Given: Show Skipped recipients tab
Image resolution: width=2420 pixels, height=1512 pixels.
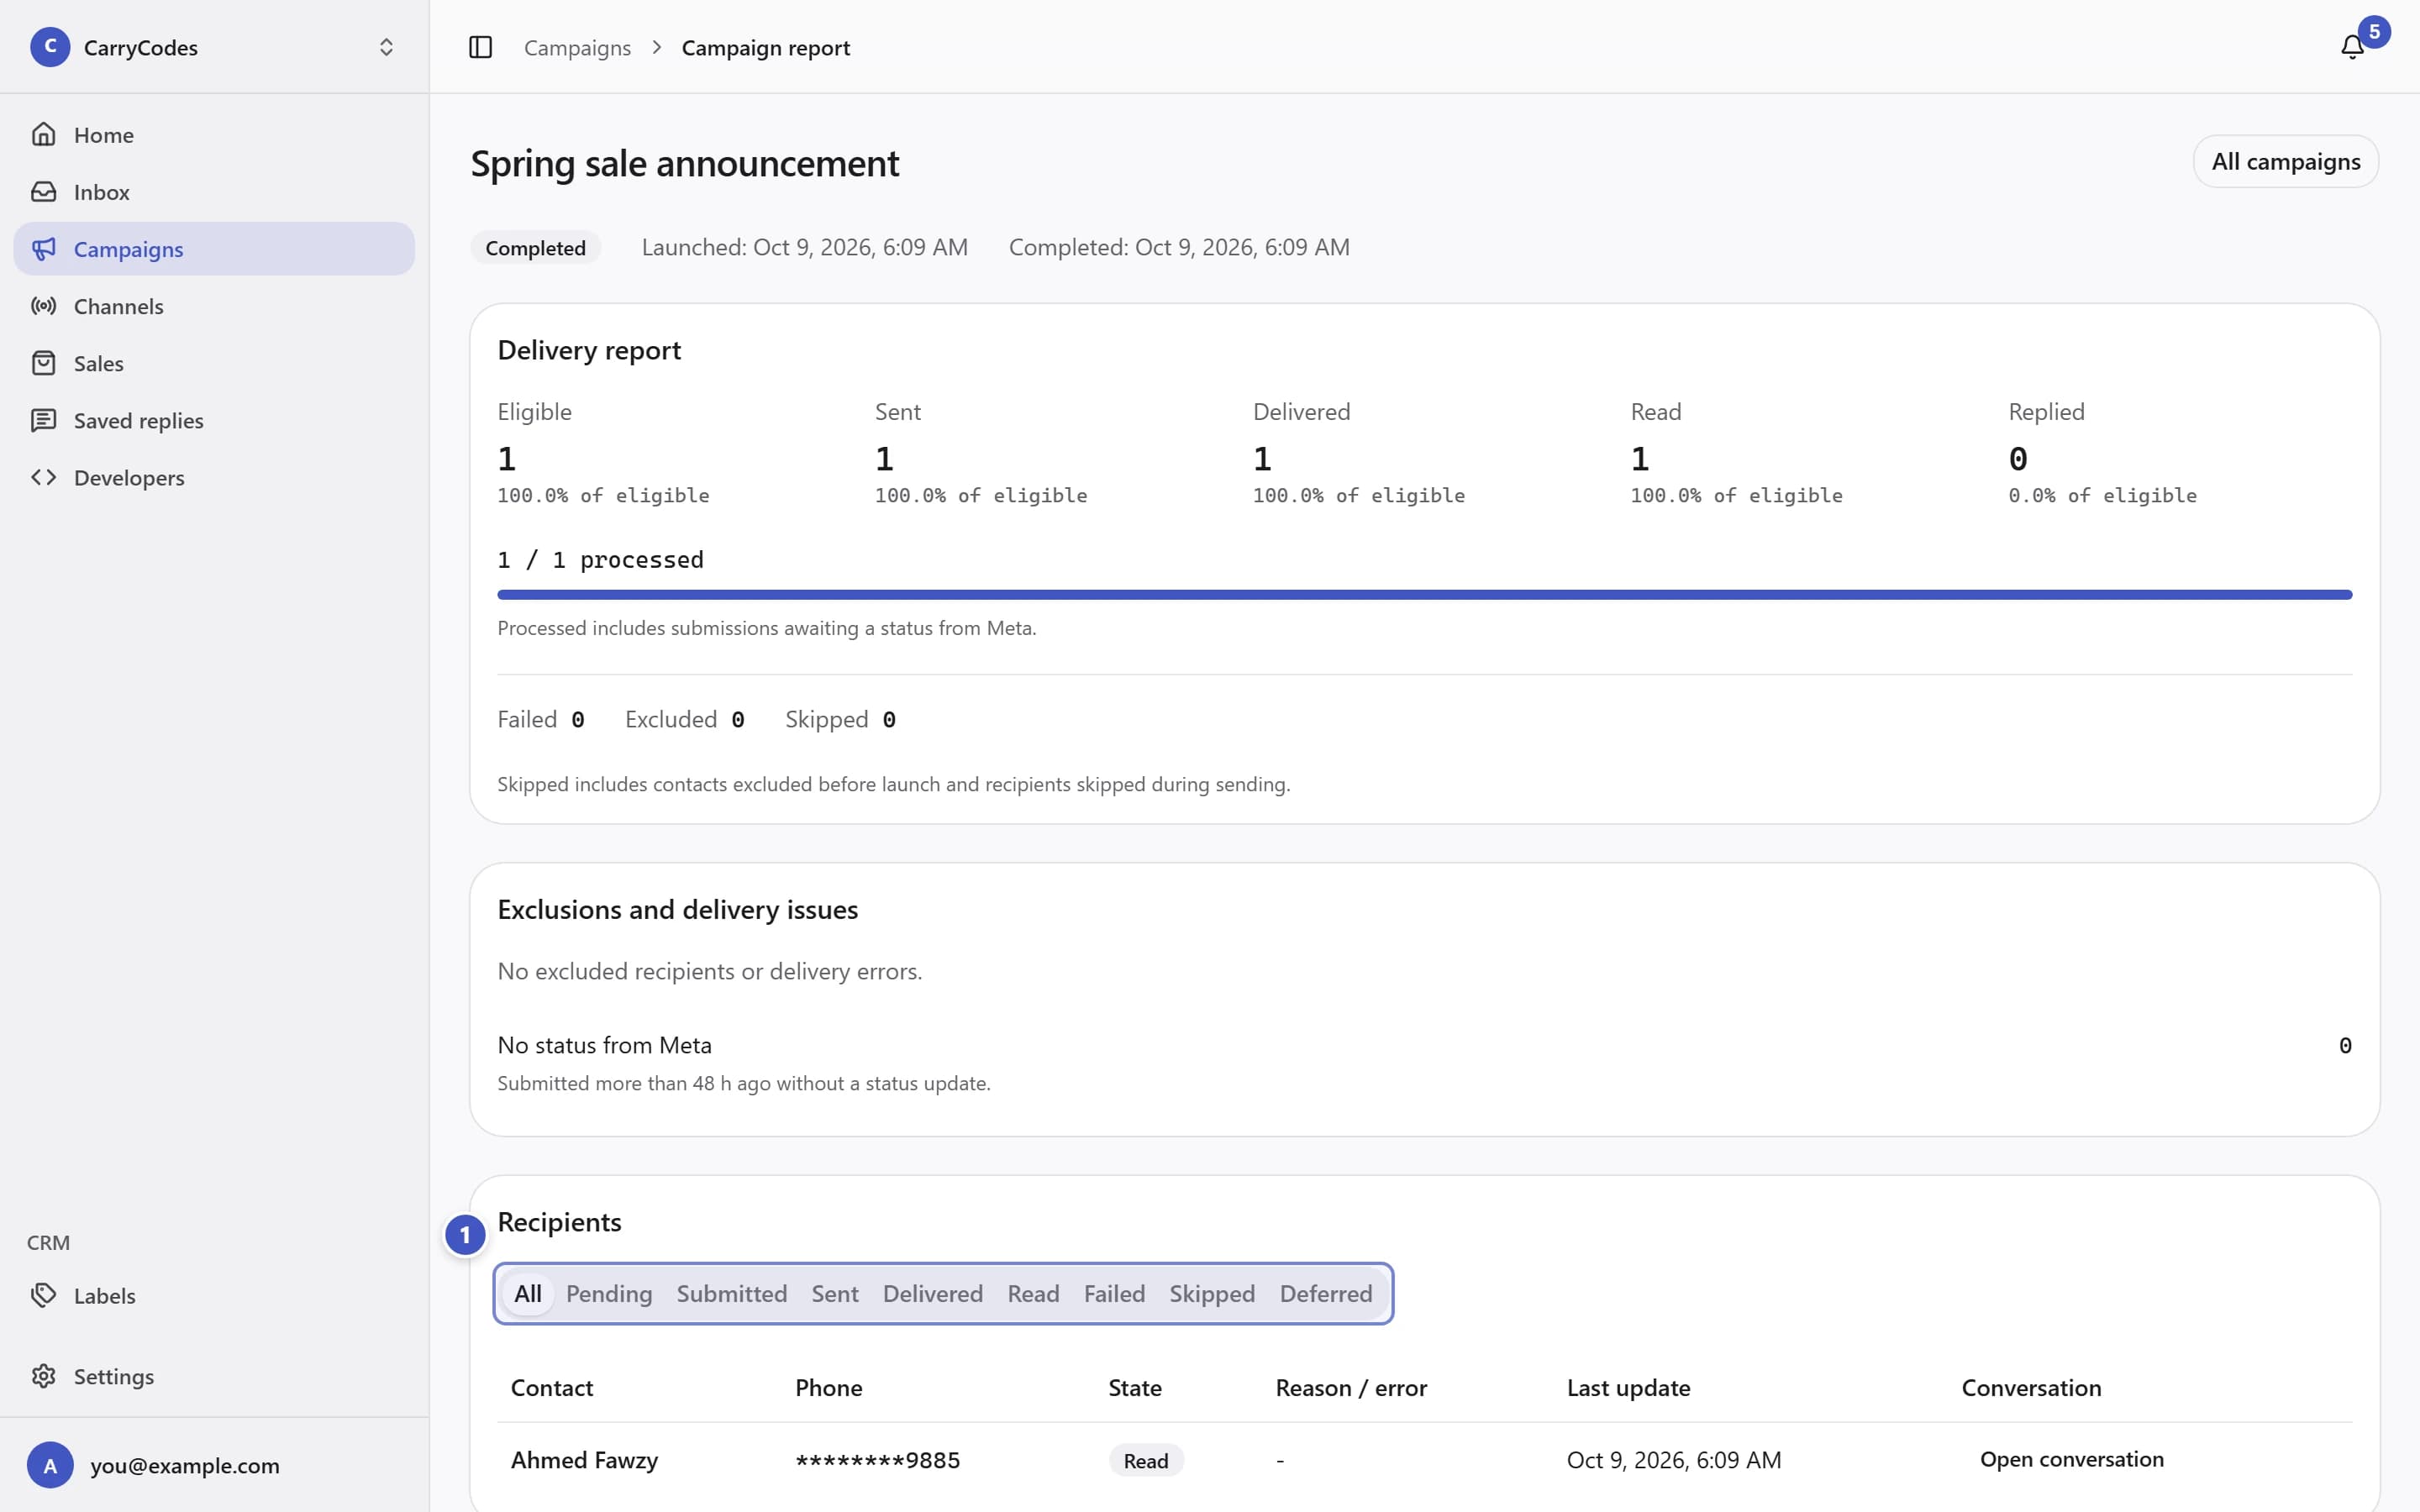Looking at the screenshot, I should click(x=1211, y=1293).
